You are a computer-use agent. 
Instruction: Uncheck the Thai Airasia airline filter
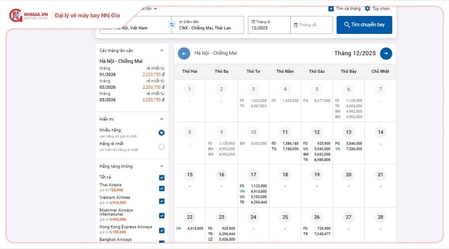162,189
